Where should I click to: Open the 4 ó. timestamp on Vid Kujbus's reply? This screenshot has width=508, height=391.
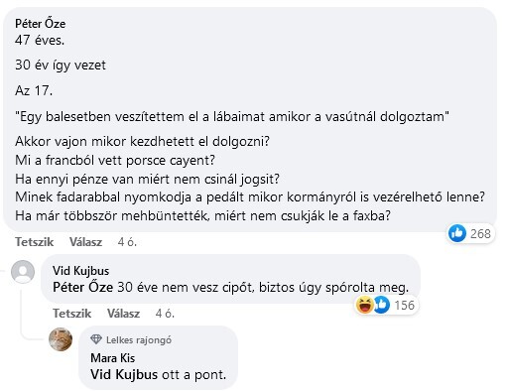[x=165, y=314]
